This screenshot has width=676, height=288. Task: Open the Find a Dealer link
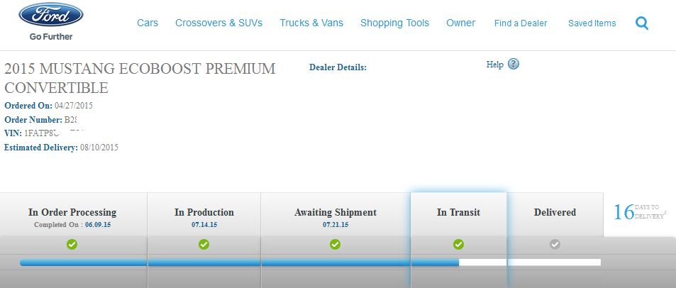click(521, 23)
